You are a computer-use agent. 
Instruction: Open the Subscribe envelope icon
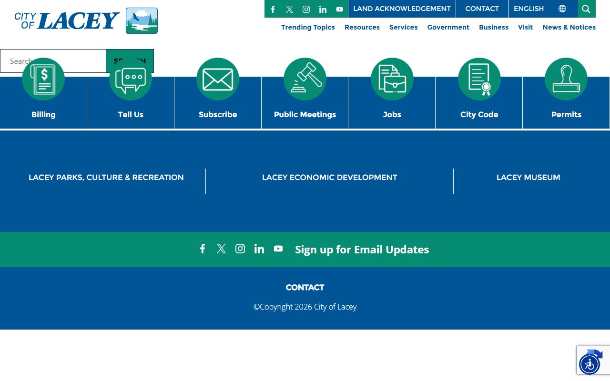click(x=218, y=79)
